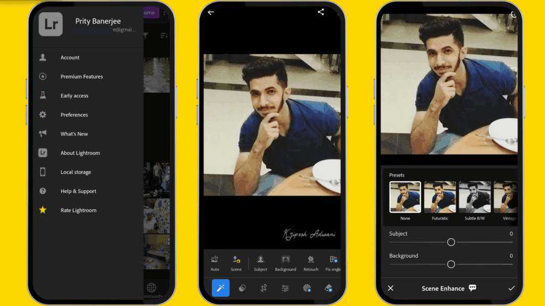
Task: Select the Subtle B/W preset thumbnail
Action: coord(475,196)
